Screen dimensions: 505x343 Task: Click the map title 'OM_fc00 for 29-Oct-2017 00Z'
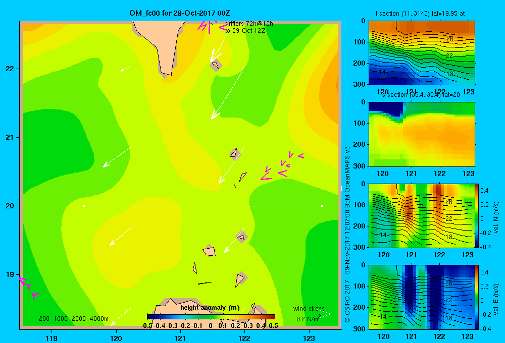[x=179, y=13]
